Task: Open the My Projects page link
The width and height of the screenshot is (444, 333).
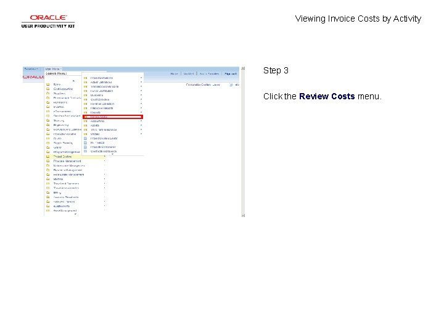Action: [x=97, y=142]
